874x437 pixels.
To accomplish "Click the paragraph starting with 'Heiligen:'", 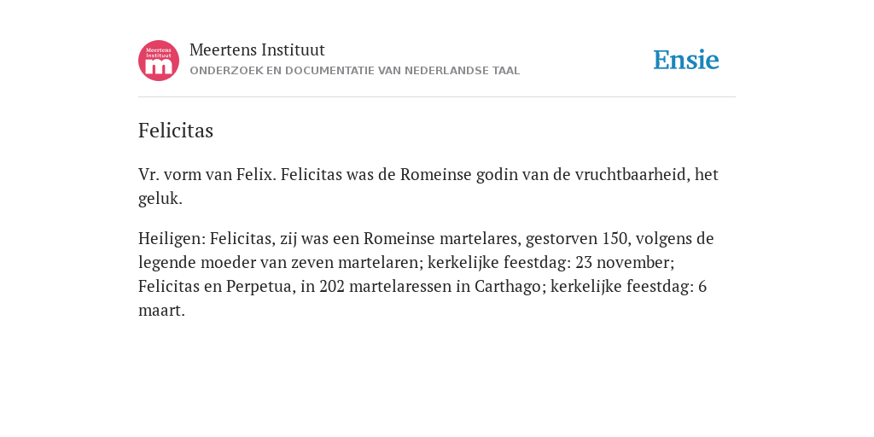I will (x=426, y=274).
